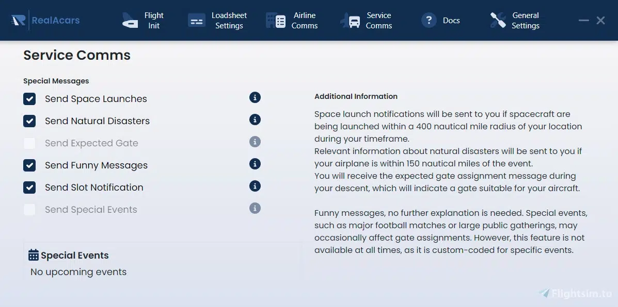Show info for Send Funny Messages
618x307 pixels.
(255, 164)
